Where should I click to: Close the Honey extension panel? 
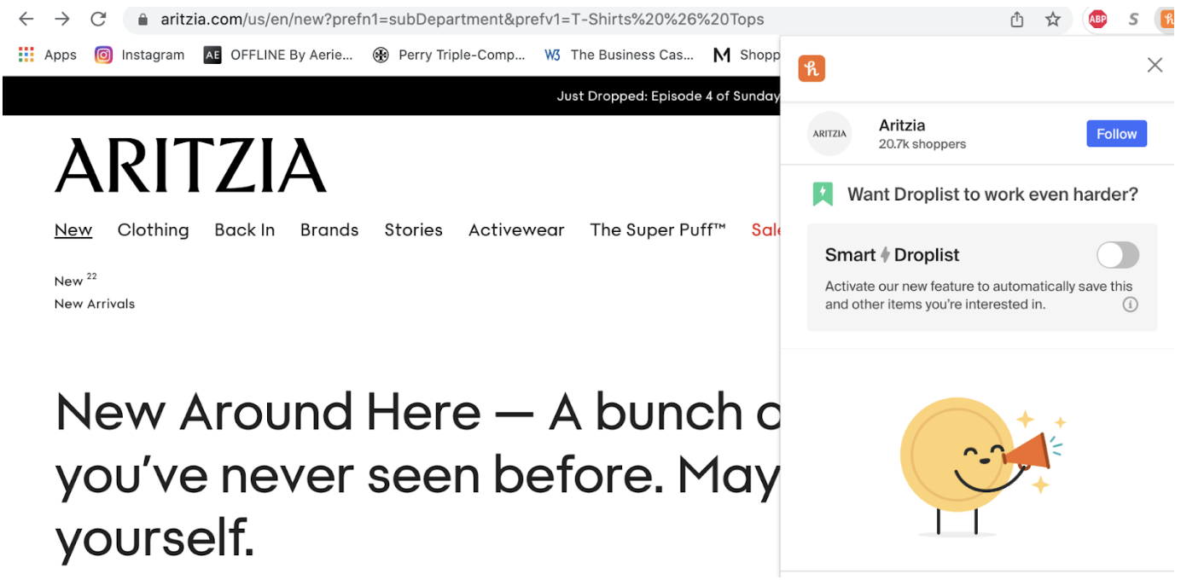(1155, 65)
